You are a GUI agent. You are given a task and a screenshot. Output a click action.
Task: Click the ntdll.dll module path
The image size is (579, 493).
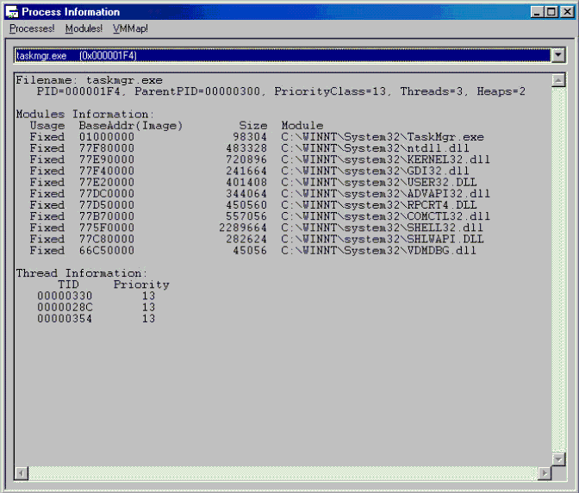point(375,148)
